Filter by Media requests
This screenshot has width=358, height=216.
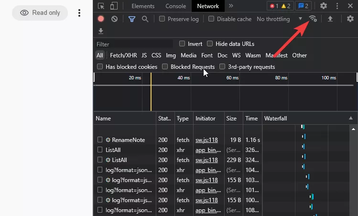pyautogui.click(x=188, y=55)
